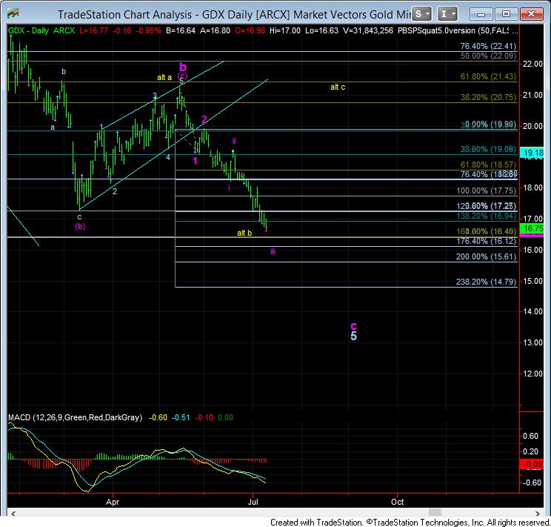This screenshot has height=527, width=551.
Task: Select the PBSPSquat5.0version indicator label
Action: point(458,30)
